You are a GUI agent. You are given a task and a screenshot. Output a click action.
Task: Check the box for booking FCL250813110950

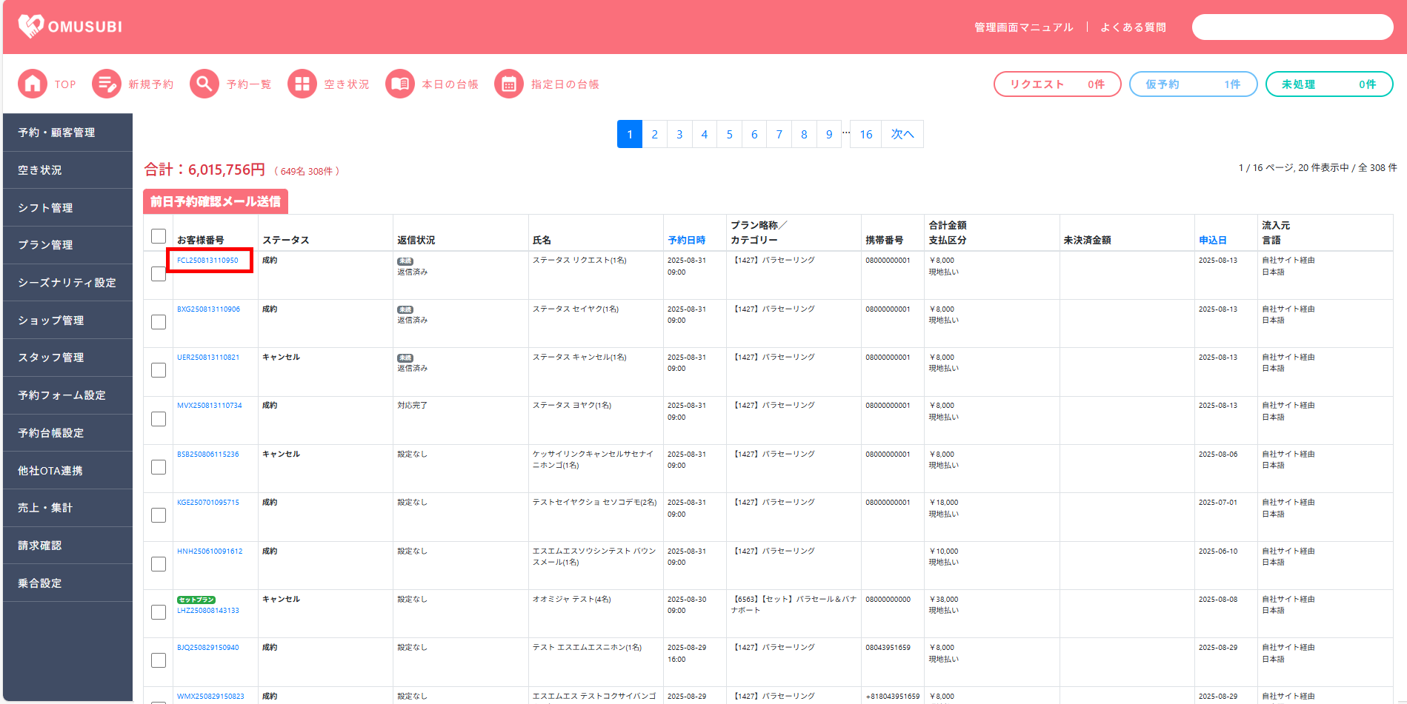coord(159,274)
